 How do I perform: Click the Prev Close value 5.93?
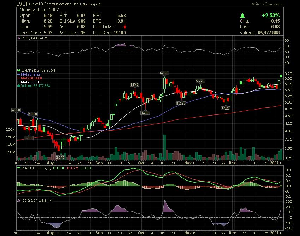(x=48, y=33)
